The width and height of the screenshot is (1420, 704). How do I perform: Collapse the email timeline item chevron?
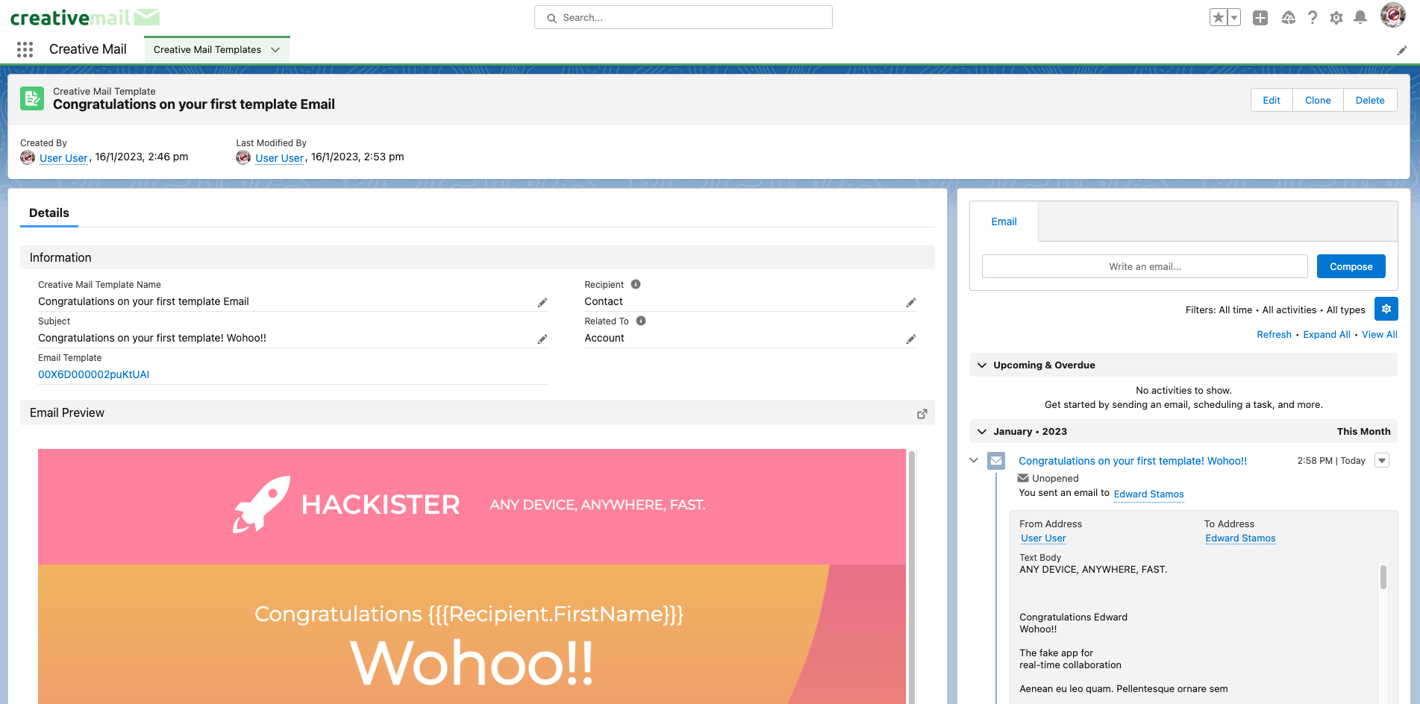pos(974,460)
